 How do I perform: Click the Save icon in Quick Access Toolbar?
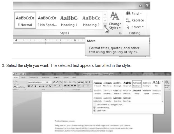point(14,74)
